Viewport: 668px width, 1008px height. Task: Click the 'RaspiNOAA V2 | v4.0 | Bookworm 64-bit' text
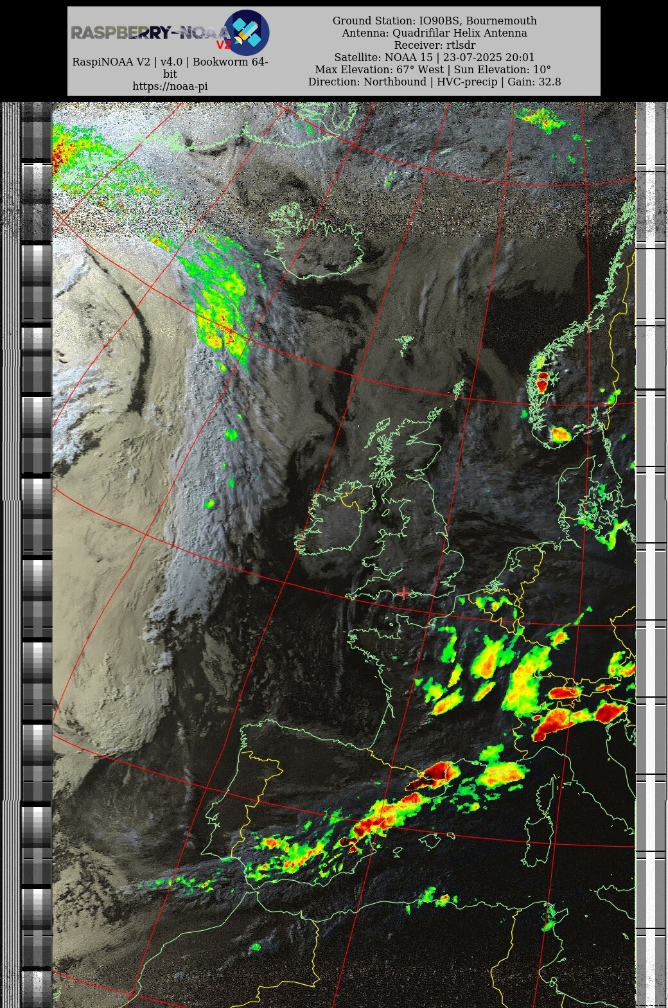pyautogui.click(x=170, y=67)
